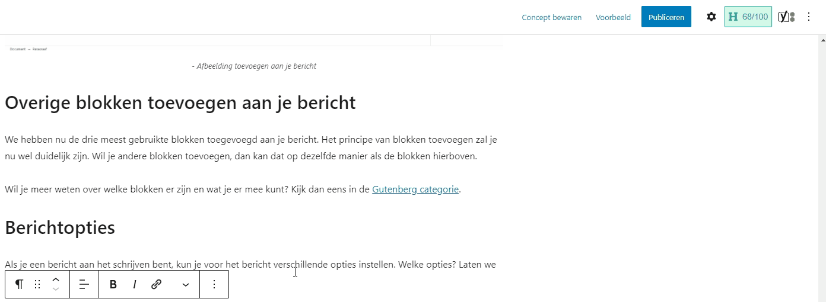This screenshot has height=302, width=826.
Task: Apply italic formatting
Action: pyautogui.click(x=135, y=284)
